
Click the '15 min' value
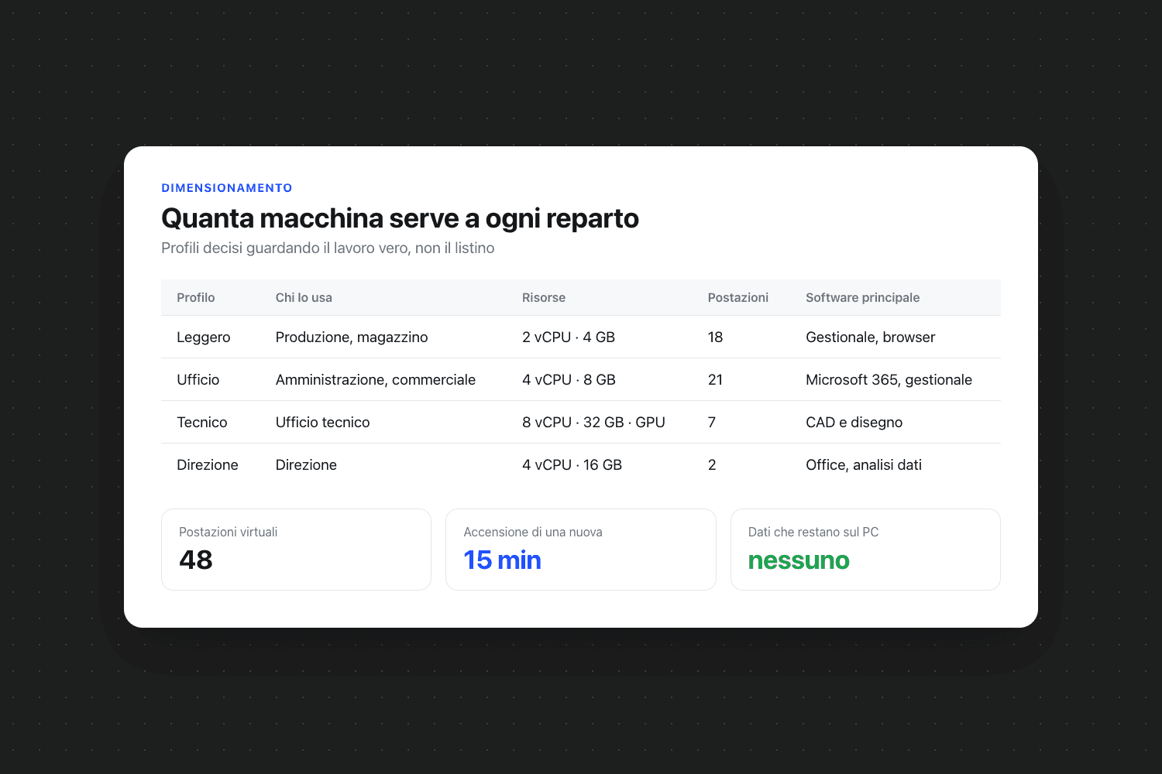point(502,560)
